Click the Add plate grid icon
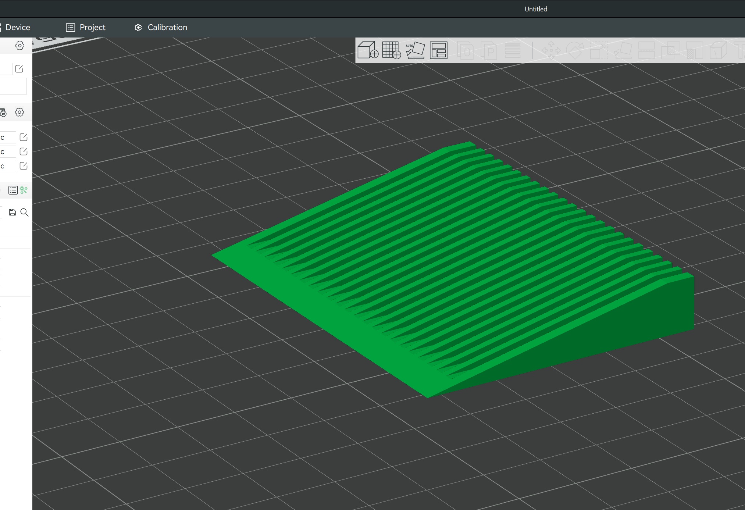Viewport: 745px width, 510px height. (391, 50)
